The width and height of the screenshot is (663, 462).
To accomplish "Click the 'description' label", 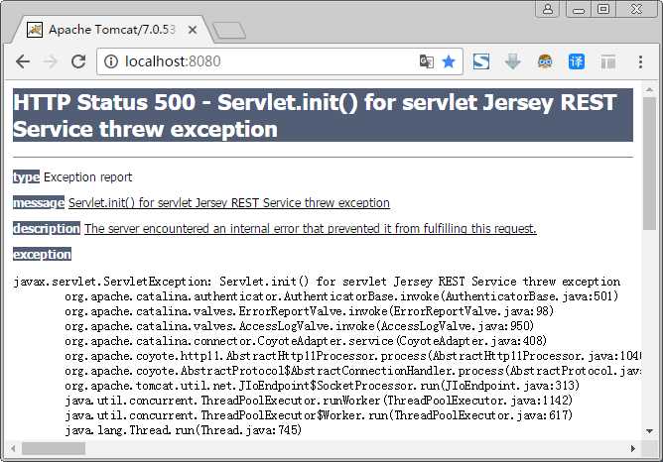I will click(x=46, y=228).
